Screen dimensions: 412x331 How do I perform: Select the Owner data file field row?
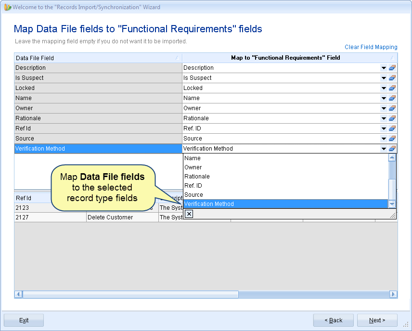click(98, 108)
